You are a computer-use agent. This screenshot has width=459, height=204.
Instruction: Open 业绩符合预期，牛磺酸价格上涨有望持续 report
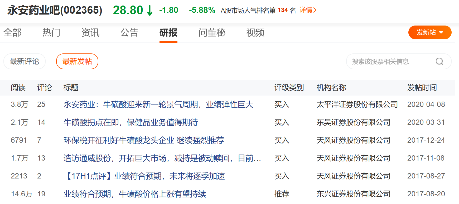pos(135,194)
